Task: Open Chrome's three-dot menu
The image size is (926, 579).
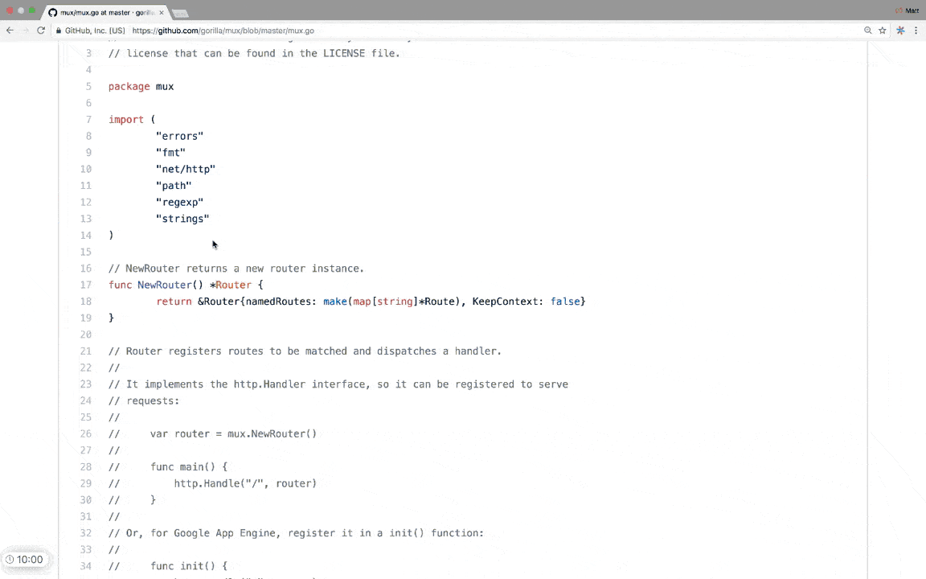Action: [x=916, y=30]
